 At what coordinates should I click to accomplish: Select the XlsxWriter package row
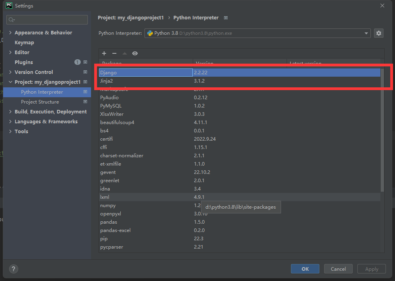pos(239,114)
